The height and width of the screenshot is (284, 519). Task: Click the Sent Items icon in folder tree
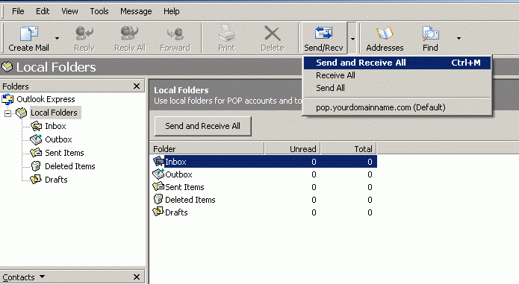[36, 153]
